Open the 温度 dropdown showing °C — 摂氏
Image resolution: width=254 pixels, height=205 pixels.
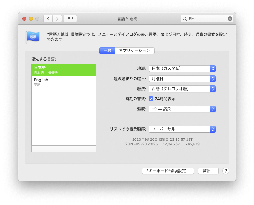tap(182, 109)
